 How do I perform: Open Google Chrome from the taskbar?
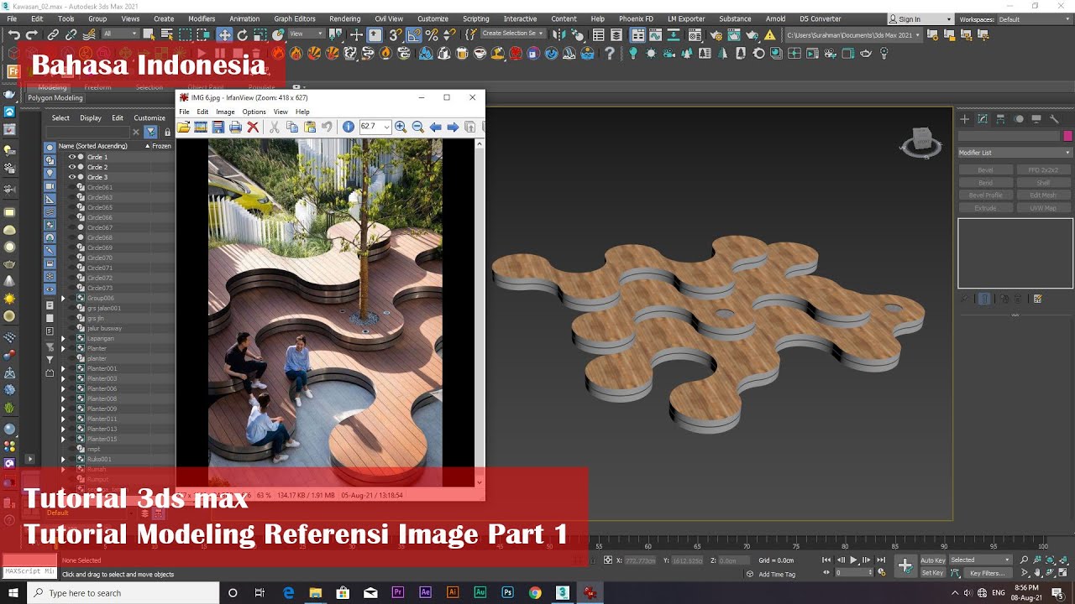(x=535, y=592)
